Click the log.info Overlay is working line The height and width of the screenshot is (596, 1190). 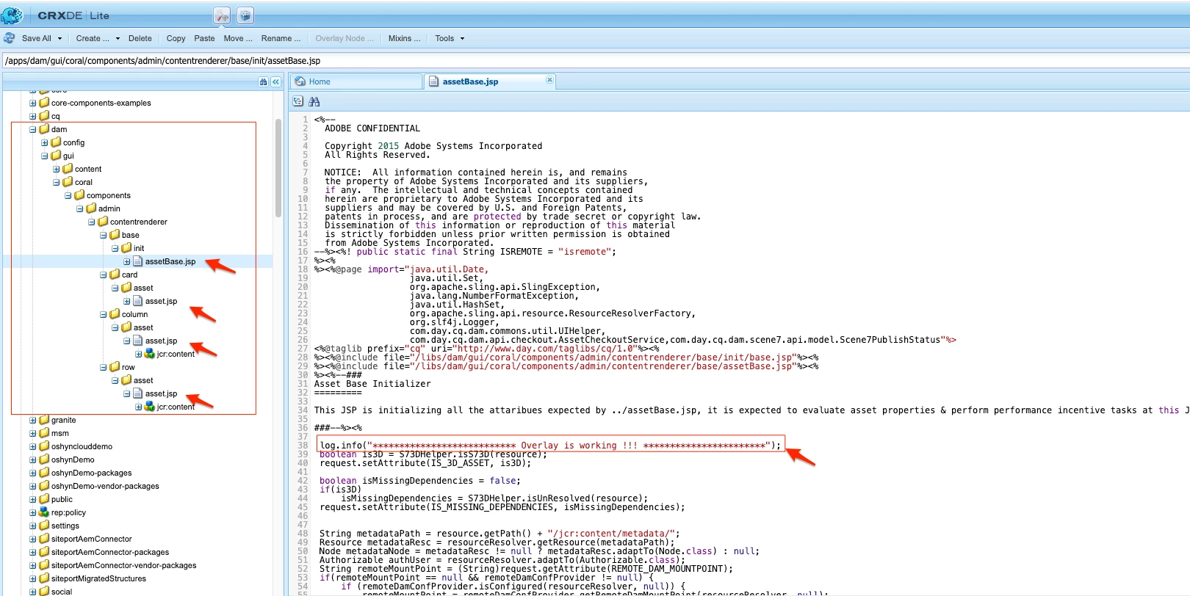tap(550, 445)
